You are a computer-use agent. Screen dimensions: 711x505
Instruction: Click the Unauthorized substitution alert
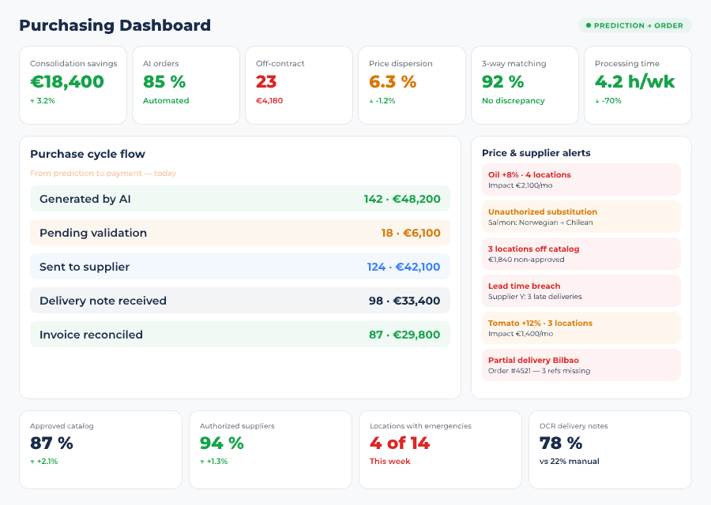[581, 216]
